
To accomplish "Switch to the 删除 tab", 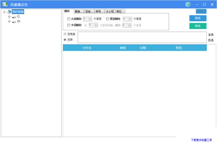I will pyautogui.click(x=67, y=11).
